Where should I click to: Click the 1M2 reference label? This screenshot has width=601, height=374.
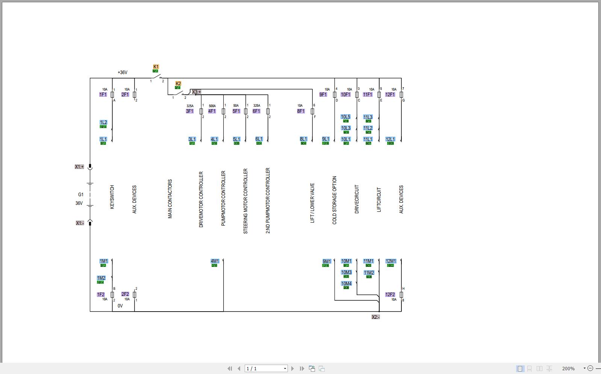tap(101, 278)
